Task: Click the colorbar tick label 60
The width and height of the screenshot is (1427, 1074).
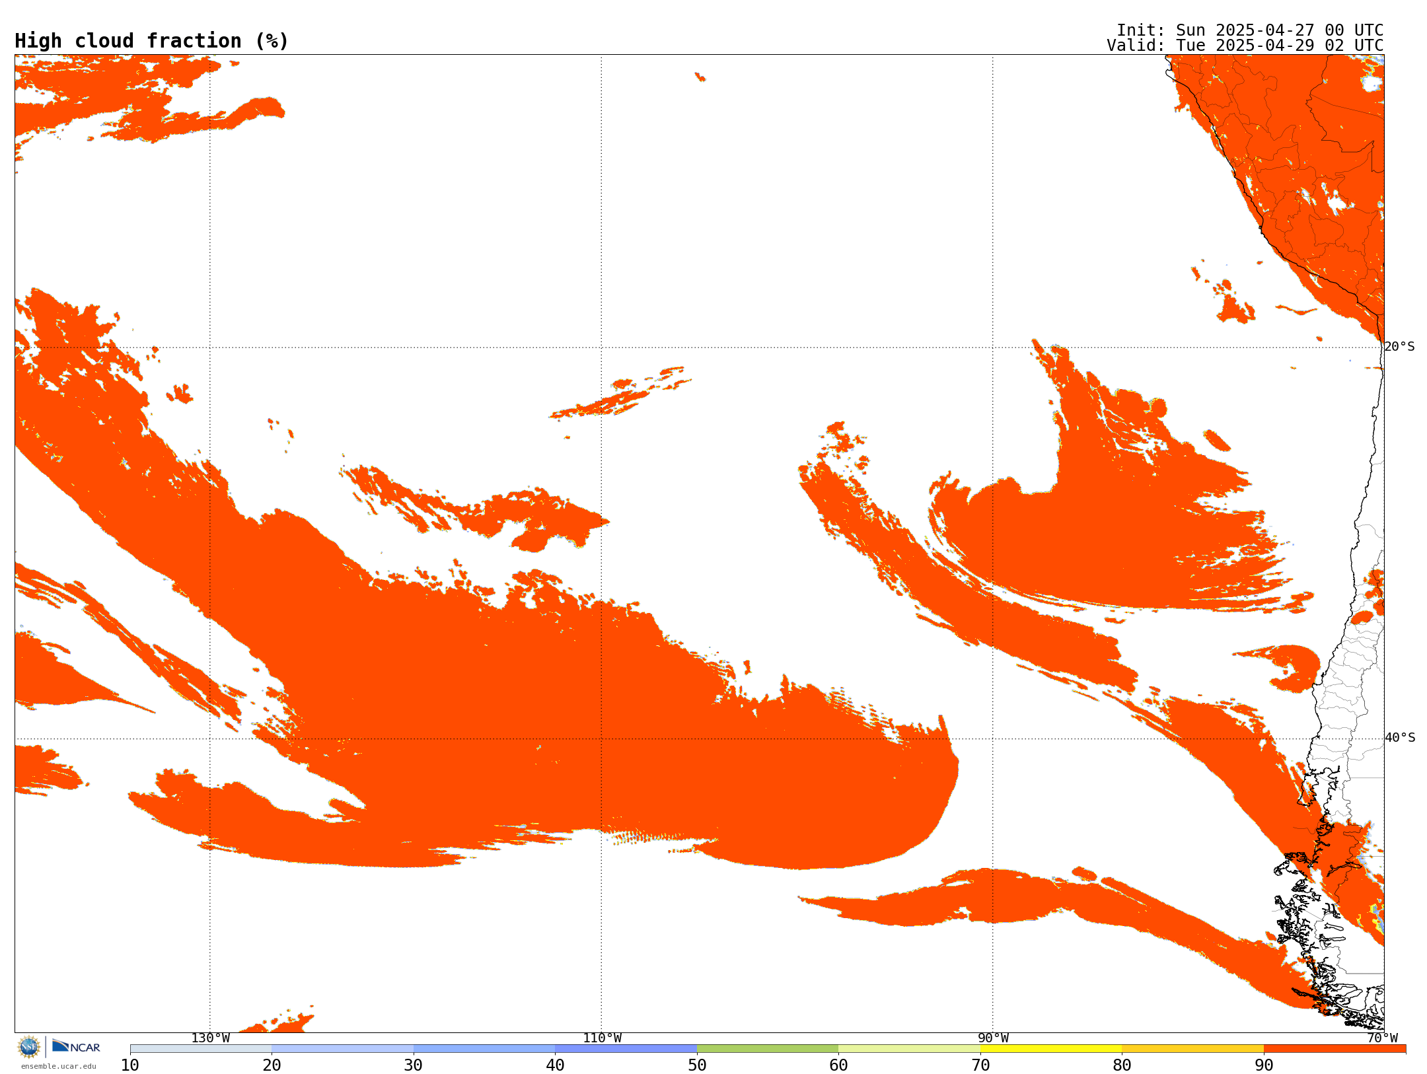Action: click(x=838, y=1065)
